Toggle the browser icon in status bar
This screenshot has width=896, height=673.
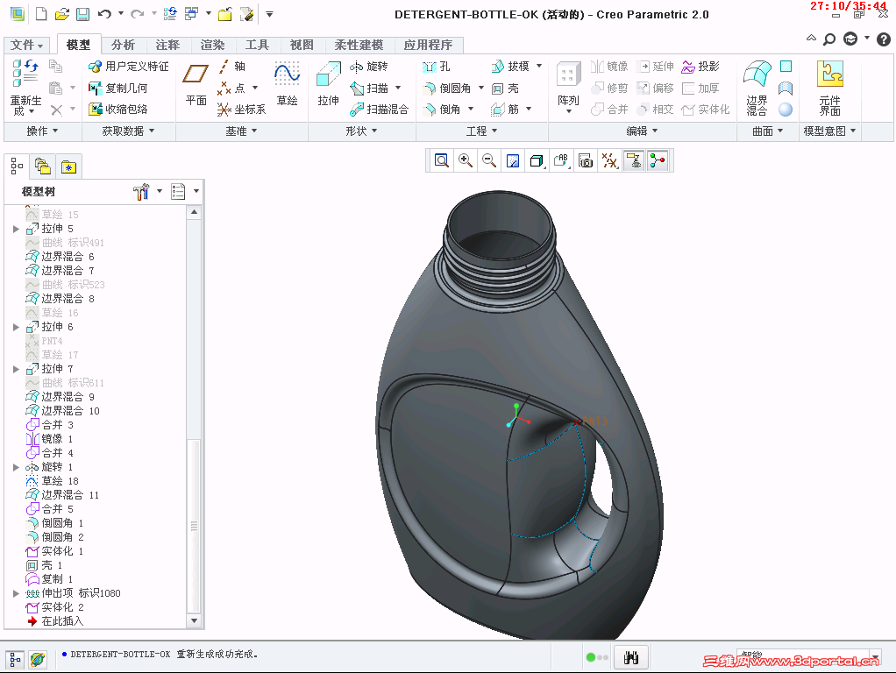coord(38,659)
